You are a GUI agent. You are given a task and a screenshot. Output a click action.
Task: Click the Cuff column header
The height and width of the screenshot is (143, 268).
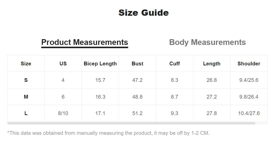(175, 64)
